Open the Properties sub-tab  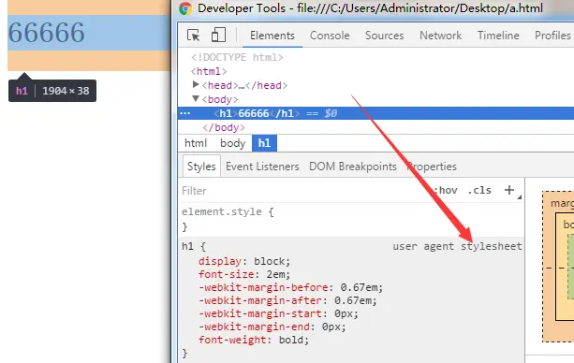(x=432, y=167)
